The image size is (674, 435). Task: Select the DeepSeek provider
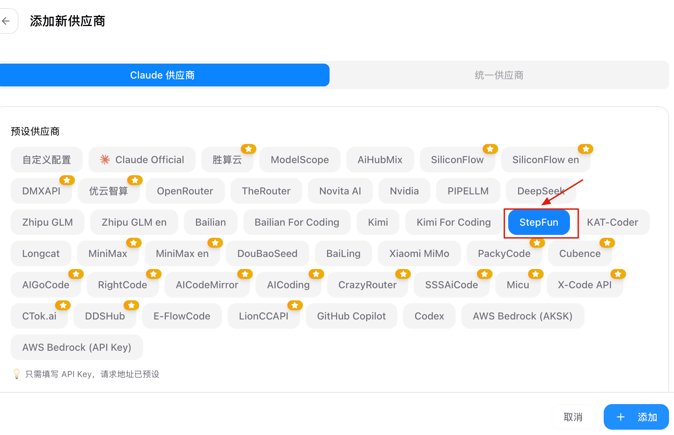[x=541, y=191]
